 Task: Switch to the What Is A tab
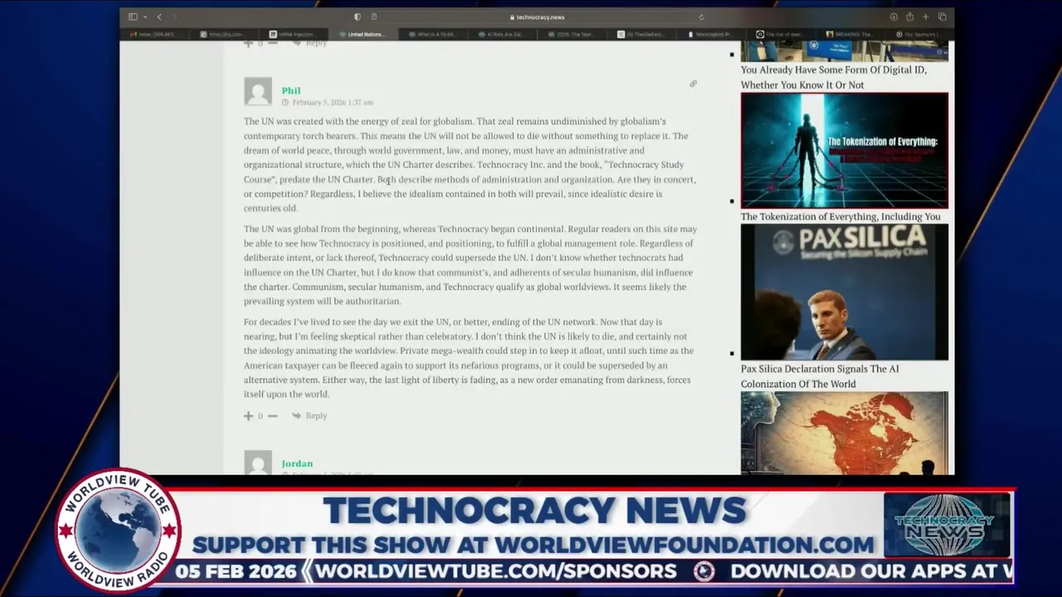pyautogui.click(x=433, y=34)
